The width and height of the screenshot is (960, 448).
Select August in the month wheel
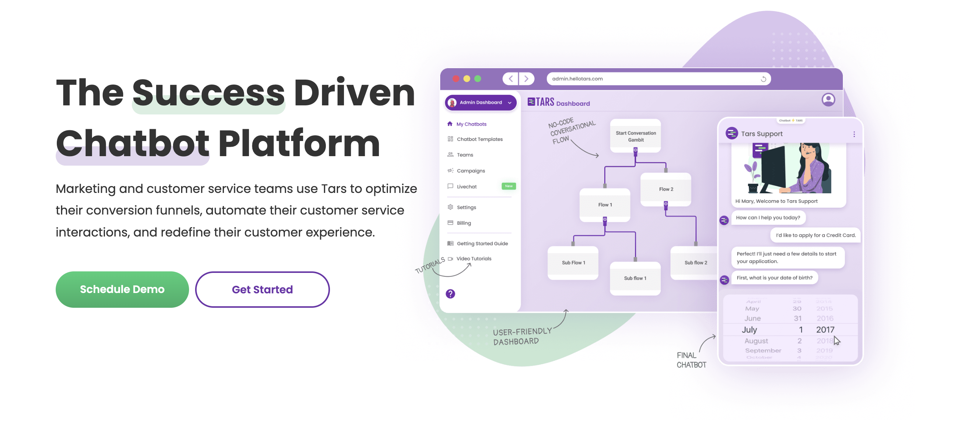coord(756,341)
